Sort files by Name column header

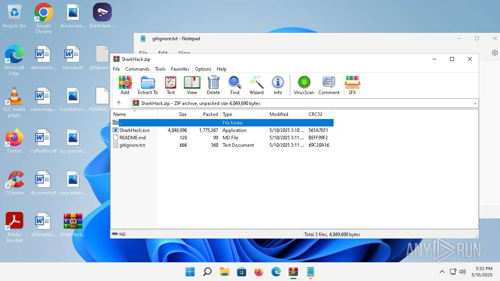pyautogui.click(x=134, y=114)
